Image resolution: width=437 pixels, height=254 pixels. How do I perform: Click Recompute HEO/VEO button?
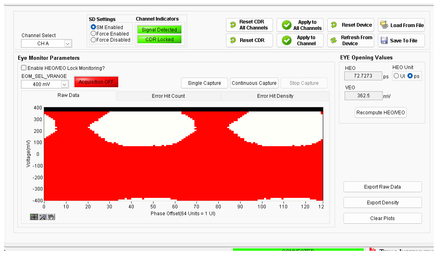coord(380,113)
